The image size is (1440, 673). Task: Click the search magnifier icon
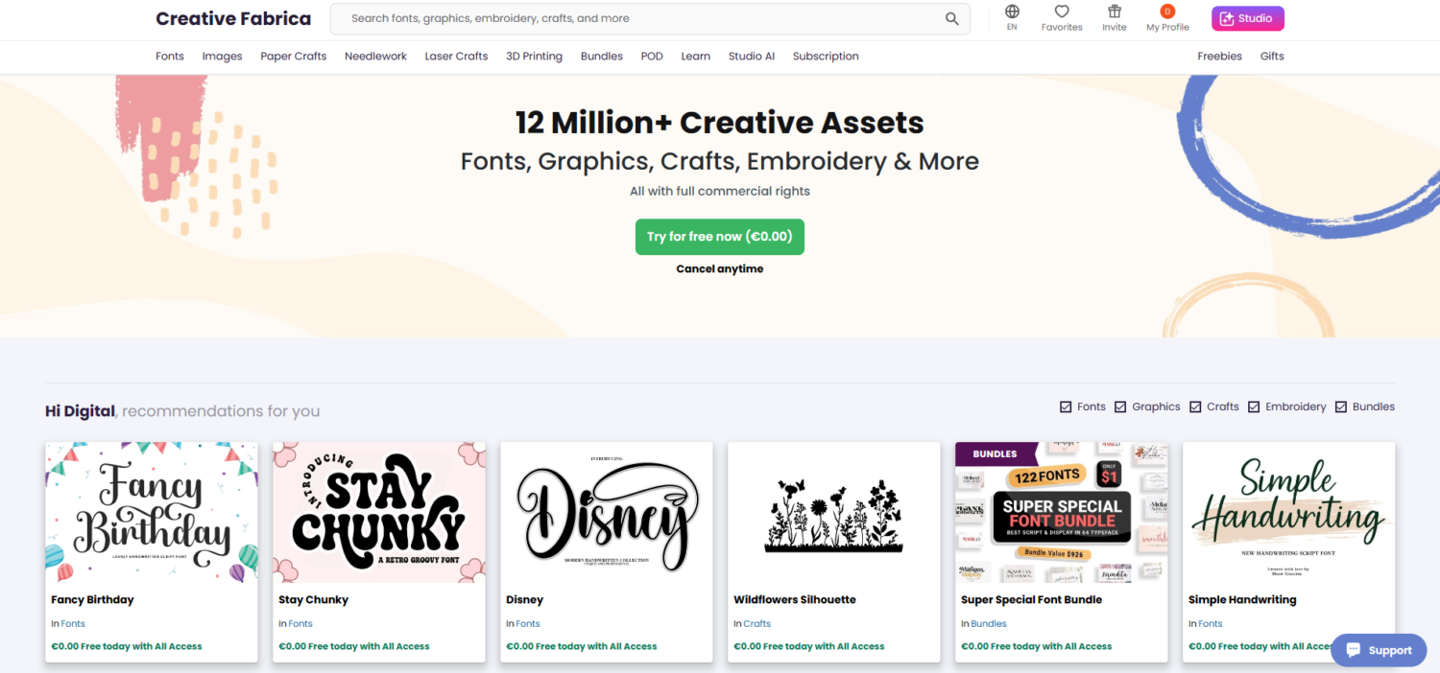tap(951, 18)
